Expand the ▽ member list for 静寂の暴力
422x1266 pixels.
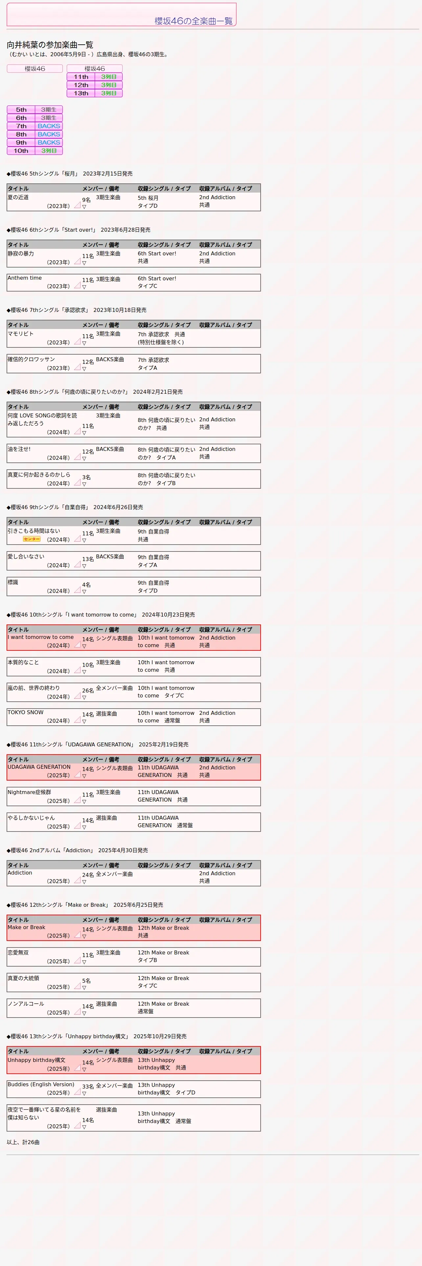click(x=84, y=263)
